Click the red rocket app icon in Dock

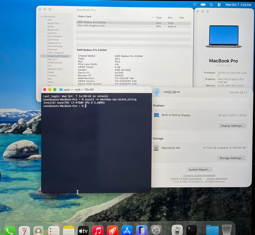(x=112, y=231)
